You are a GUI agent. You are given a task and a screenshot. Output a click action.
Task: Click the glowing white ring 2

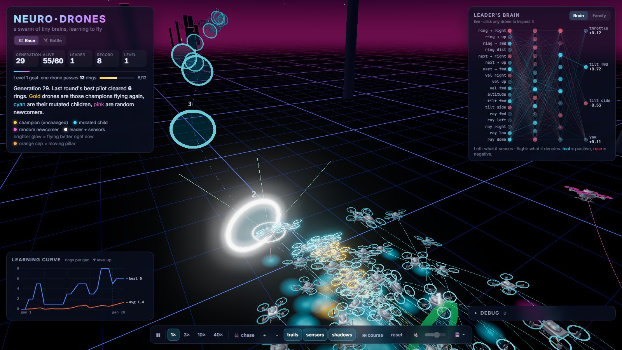pyautogui.click(x=253, y=226)
